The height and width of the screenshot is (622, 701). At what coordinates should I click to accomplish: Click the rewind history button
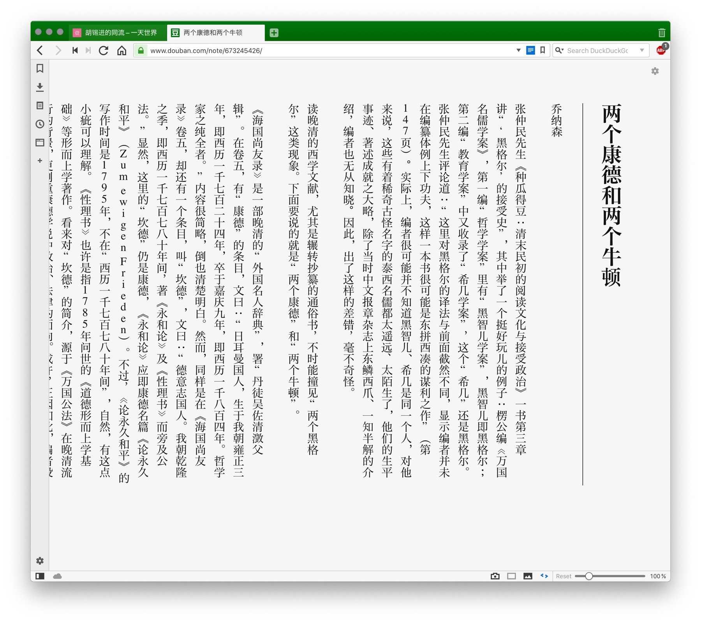point(75,51)
